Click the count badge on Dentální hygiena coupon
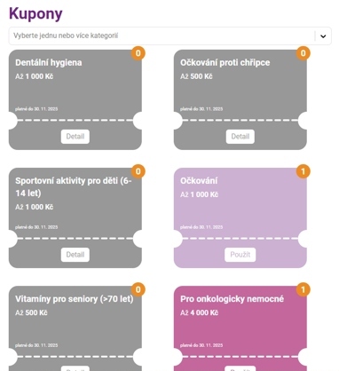 [x=138, y=53]
